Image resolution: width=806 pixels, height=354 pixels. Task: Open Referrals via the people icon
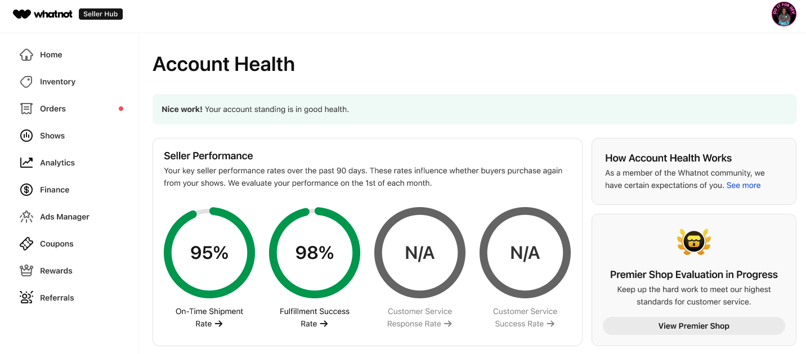click(26, 298)
